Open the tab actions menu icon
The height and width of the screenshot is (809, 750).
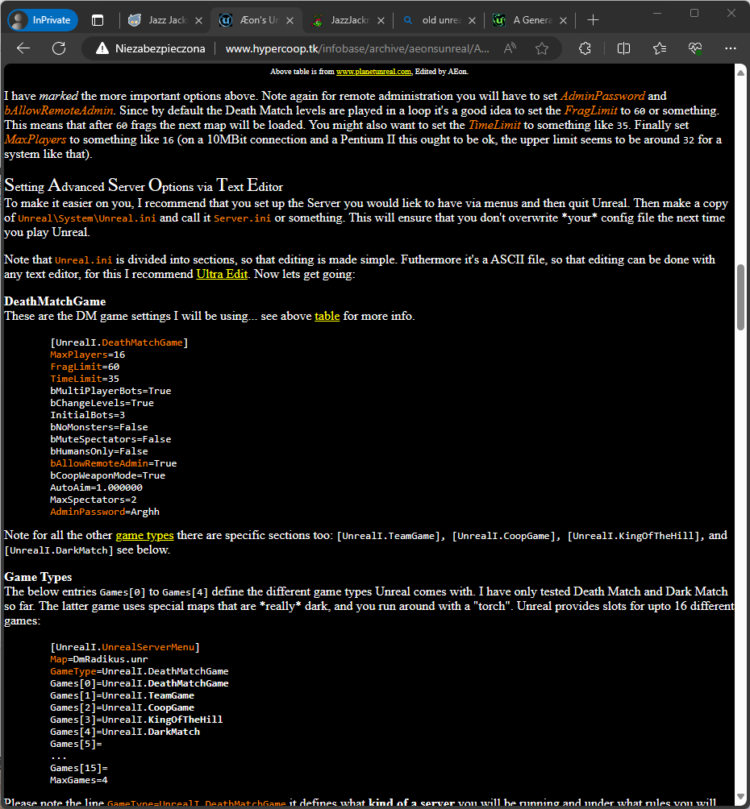coord(98,20)
